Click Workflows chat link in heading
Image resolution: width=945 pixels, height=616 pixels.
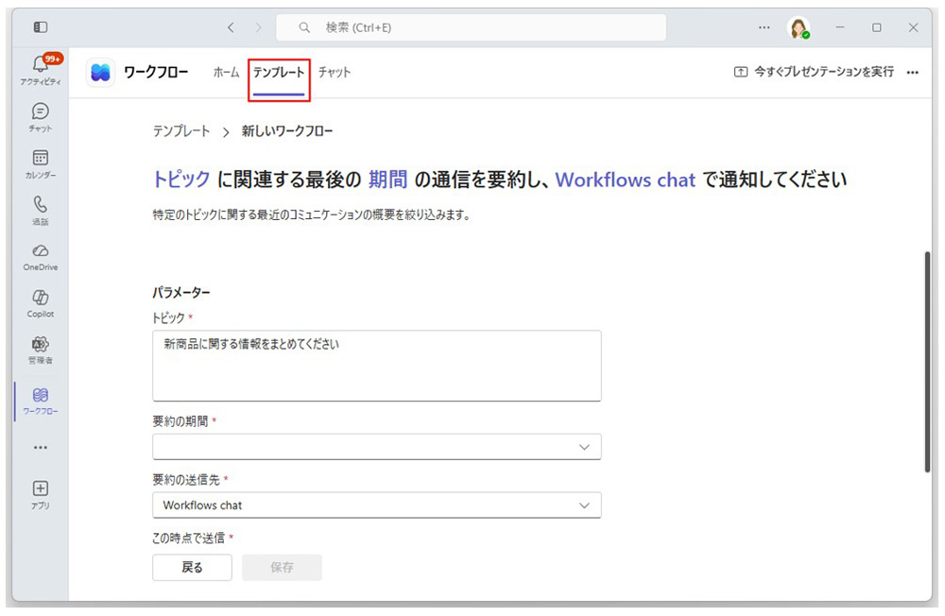tap(625, 180)
